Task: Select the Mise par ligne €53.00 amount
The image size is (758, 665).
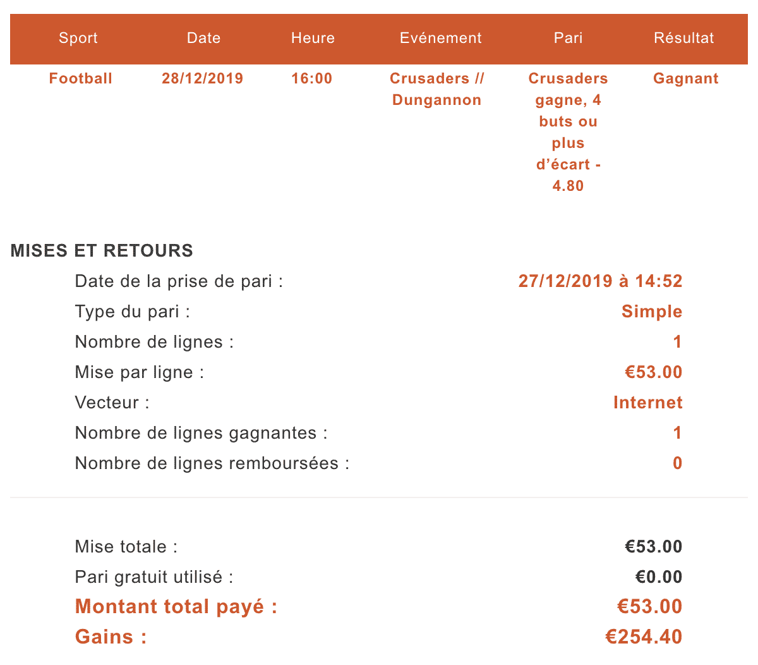Action: pos(654,372)
